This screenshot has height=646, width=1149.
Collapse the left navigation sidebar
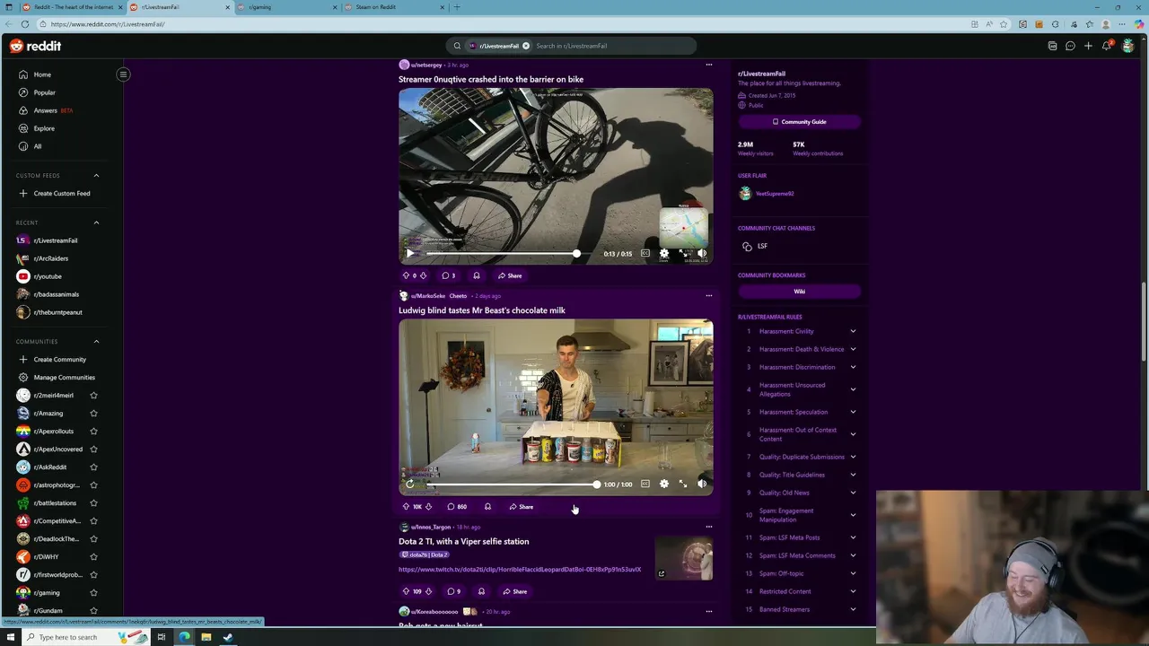(x=123, y=74)
